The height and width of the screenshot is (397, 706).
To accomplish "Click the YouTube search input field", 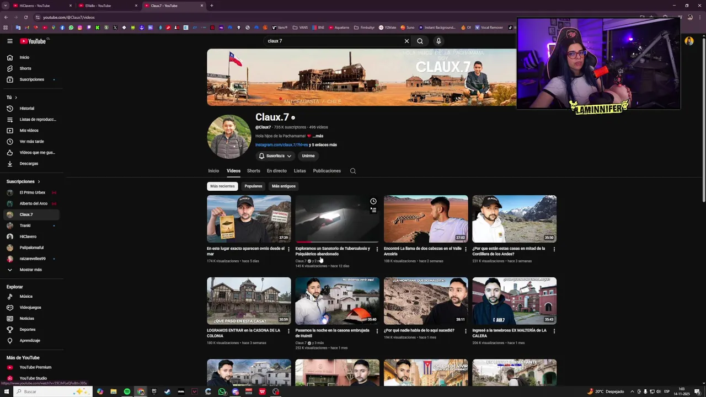I will (x=334, y=41).
